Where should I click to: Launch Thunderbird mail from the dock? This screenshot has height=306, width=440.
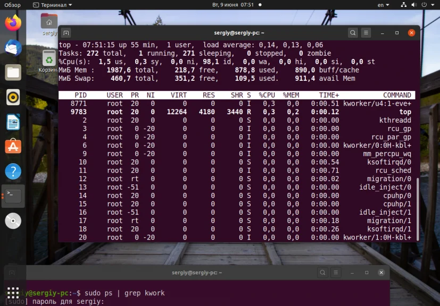click(13, 48)
